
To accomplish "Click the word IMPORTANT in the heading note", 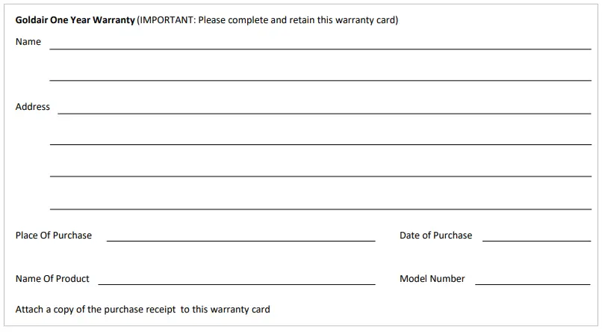I will click(x=167, y=20).
